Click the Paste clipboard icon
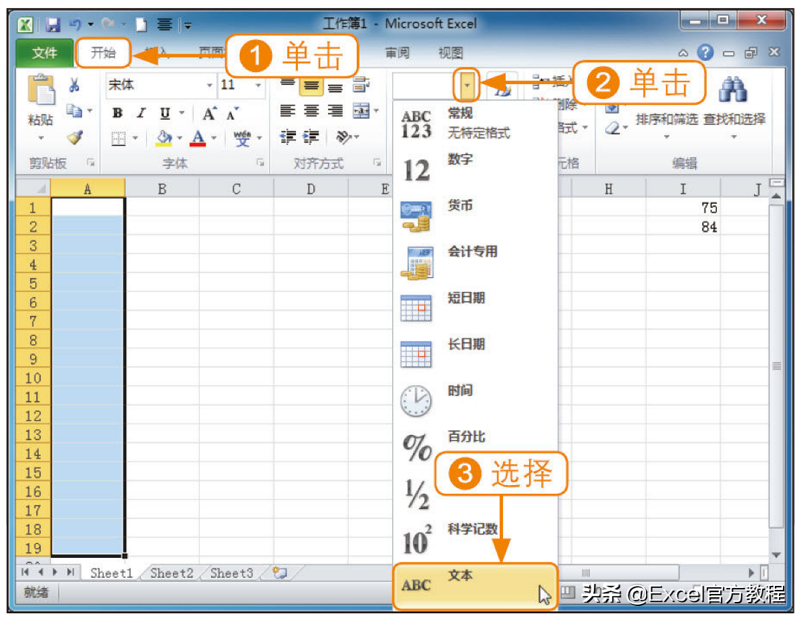 click(x=41, y=90)
